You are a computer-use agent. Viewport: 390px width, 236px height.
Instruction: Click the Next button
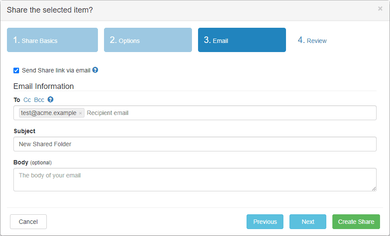coord(308,222)
